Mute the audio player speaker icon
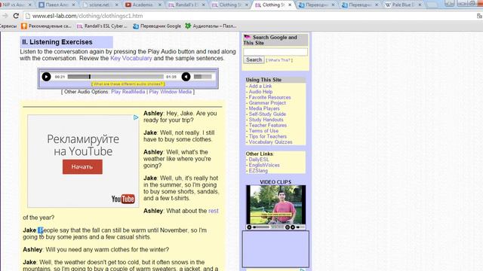This screenshot has width=483, height=271. (x=186, y=77)
